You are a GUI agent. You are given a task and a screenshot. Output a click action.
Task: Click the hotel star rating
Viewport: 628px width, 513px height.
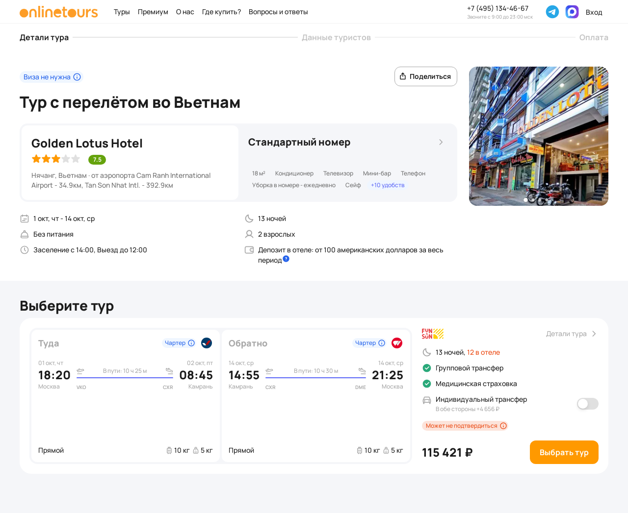coord(56,159)
